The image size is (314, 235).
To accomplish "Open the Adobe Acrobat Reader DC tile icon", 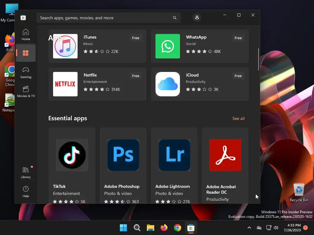I will tap(225, 155).
